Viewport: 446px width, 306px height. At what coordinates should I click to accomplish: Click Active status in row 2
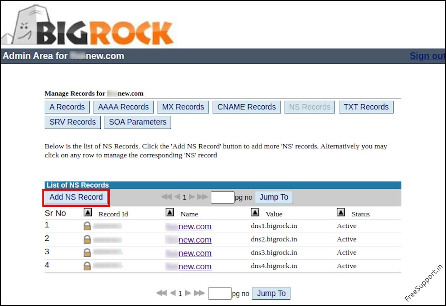click(346, 239)
